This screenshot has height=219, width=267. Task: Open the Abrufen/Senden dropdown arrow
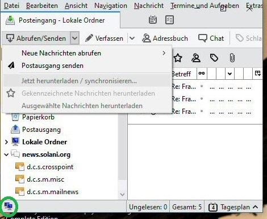coord(74,38)
